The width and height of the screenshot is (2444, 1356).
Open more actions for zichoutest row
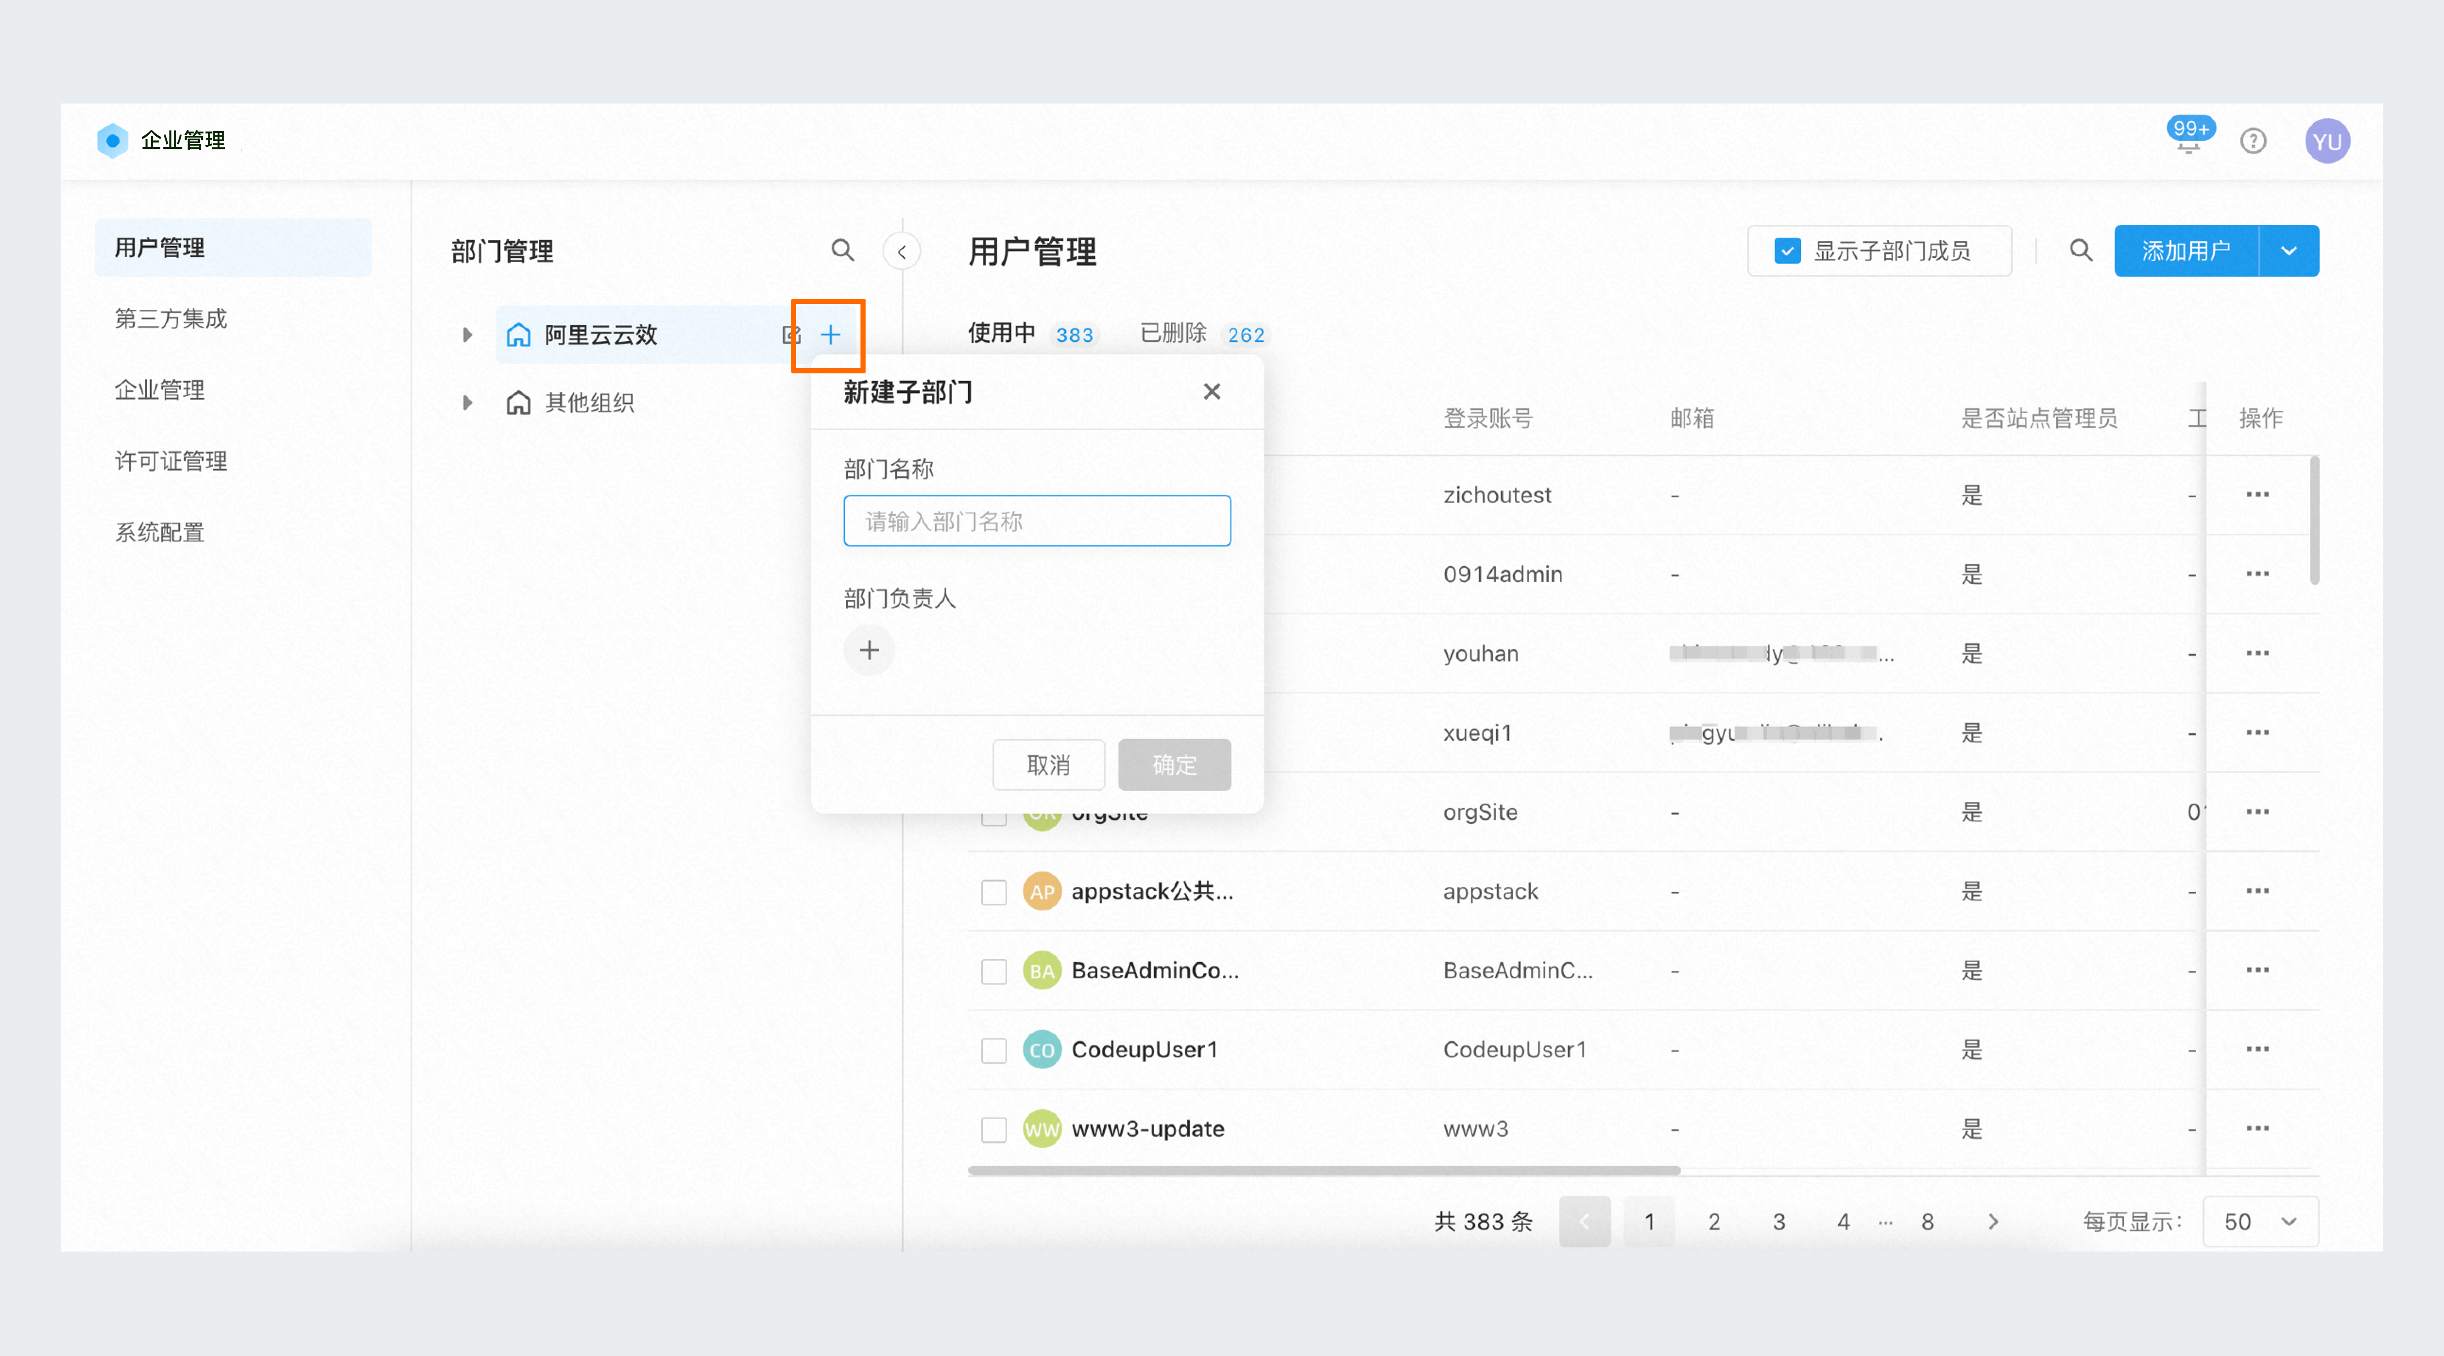pos(2258,494)
